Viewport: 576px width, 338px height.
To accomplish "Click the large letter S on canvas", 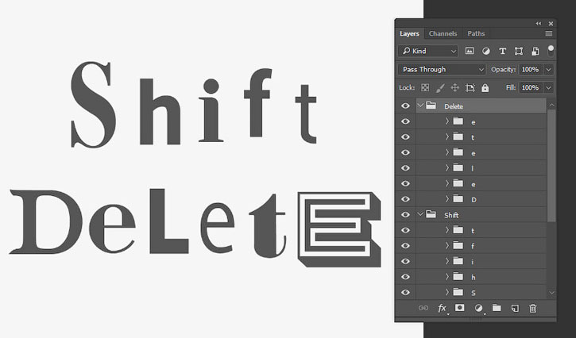I will (94, 105).
